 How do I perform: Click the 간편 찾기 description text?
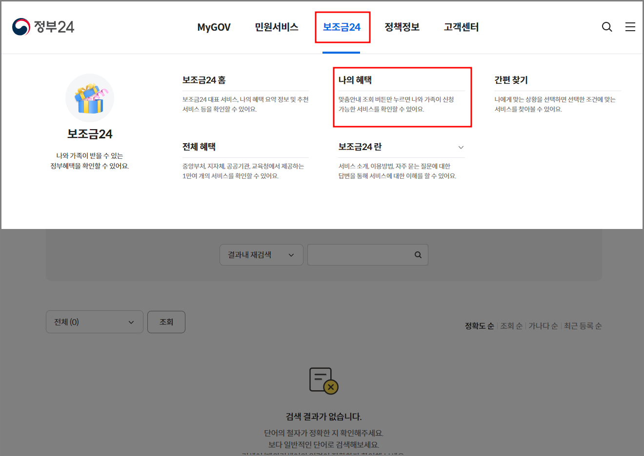tap(555, 104)
